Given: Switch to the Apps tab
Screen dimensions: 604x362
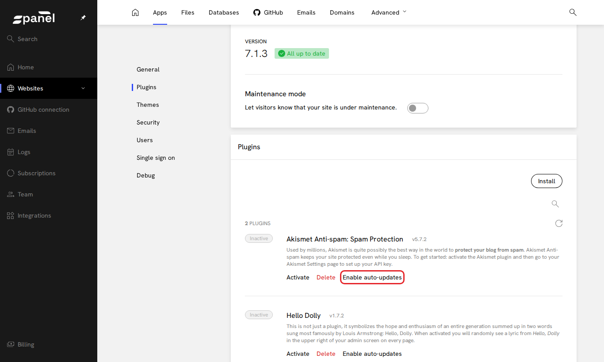Looking at the screenshot, I should click(x=160, y=12).
